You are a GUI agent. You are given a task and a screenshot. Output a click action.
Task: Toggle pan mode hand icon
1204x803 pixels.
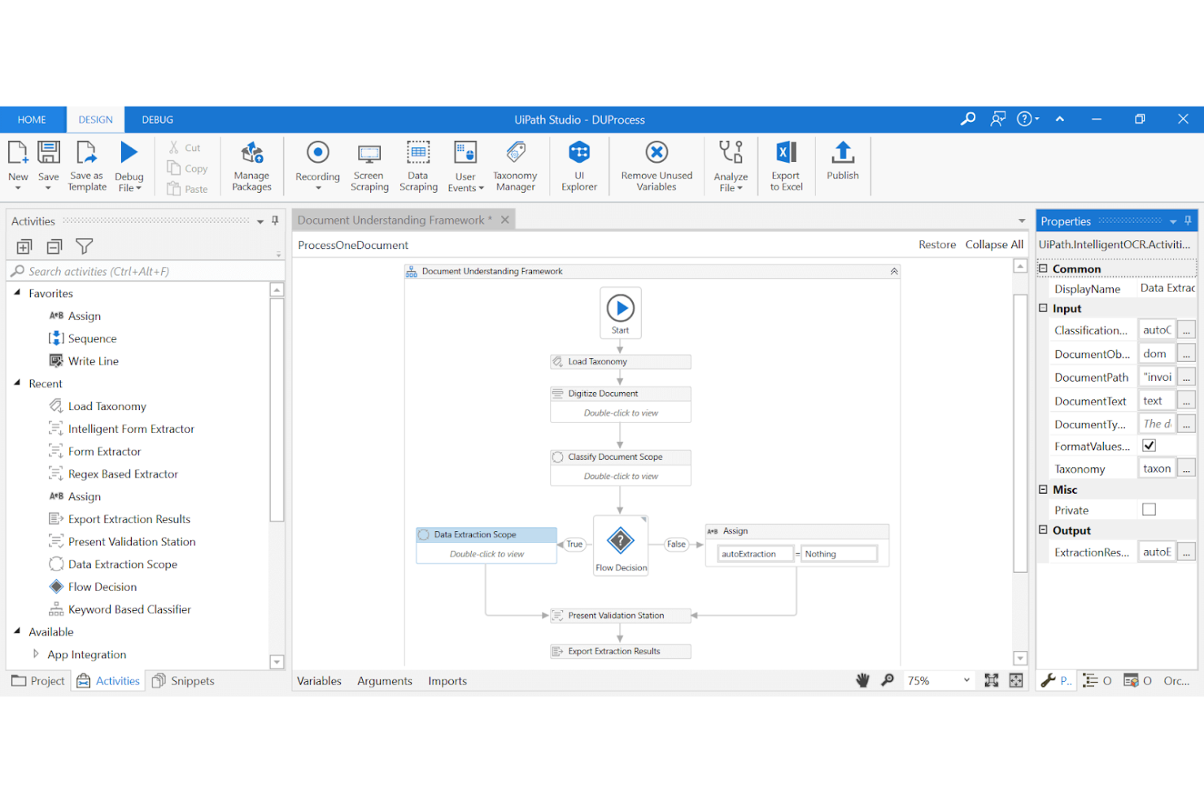(x=863, y=680)
